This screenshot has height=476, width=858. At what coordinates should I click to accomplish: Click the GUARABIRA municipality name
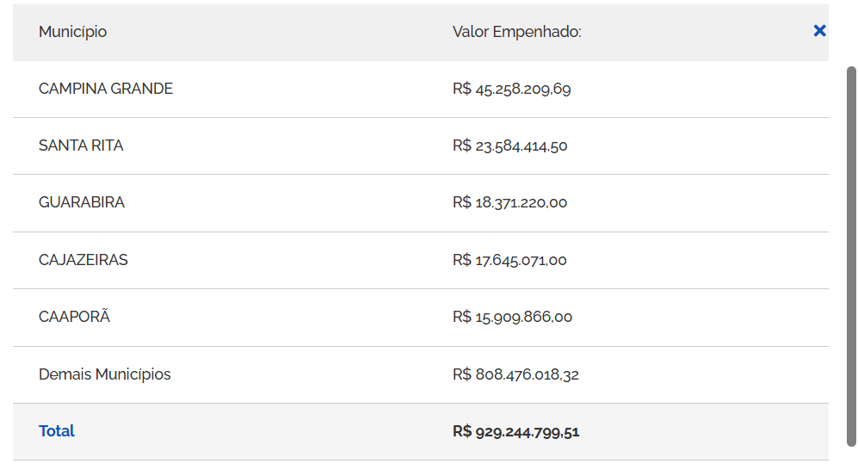click(x=82, y=202)
